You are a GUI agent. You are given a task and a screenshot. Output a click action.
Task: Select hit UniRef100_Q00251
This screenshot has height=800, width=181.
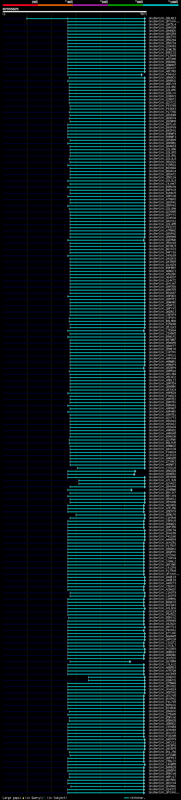coord(162,543)
